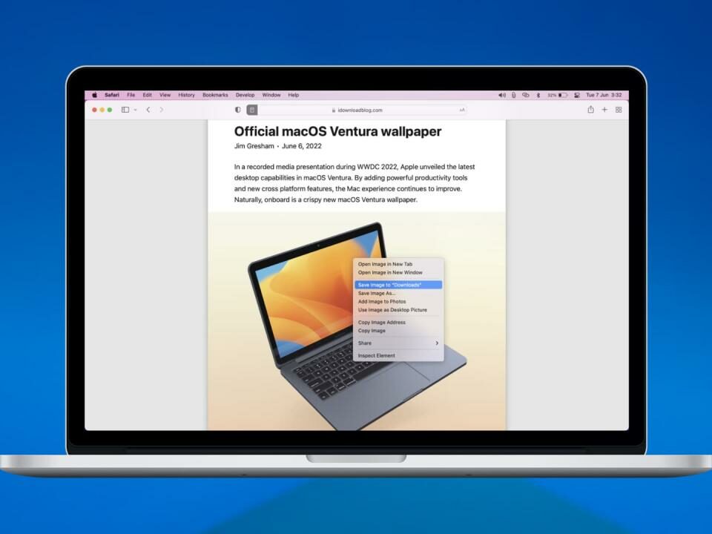This screenshot has width=712, height=534.
Task: Click the idownloadblog.com address bar
Action: tap(357, 110)
